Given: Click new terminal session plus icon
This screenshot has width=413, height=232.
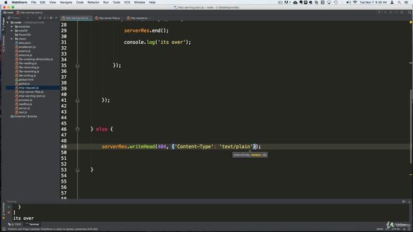Looking at the screenshot, I should [x=9, y=207].
